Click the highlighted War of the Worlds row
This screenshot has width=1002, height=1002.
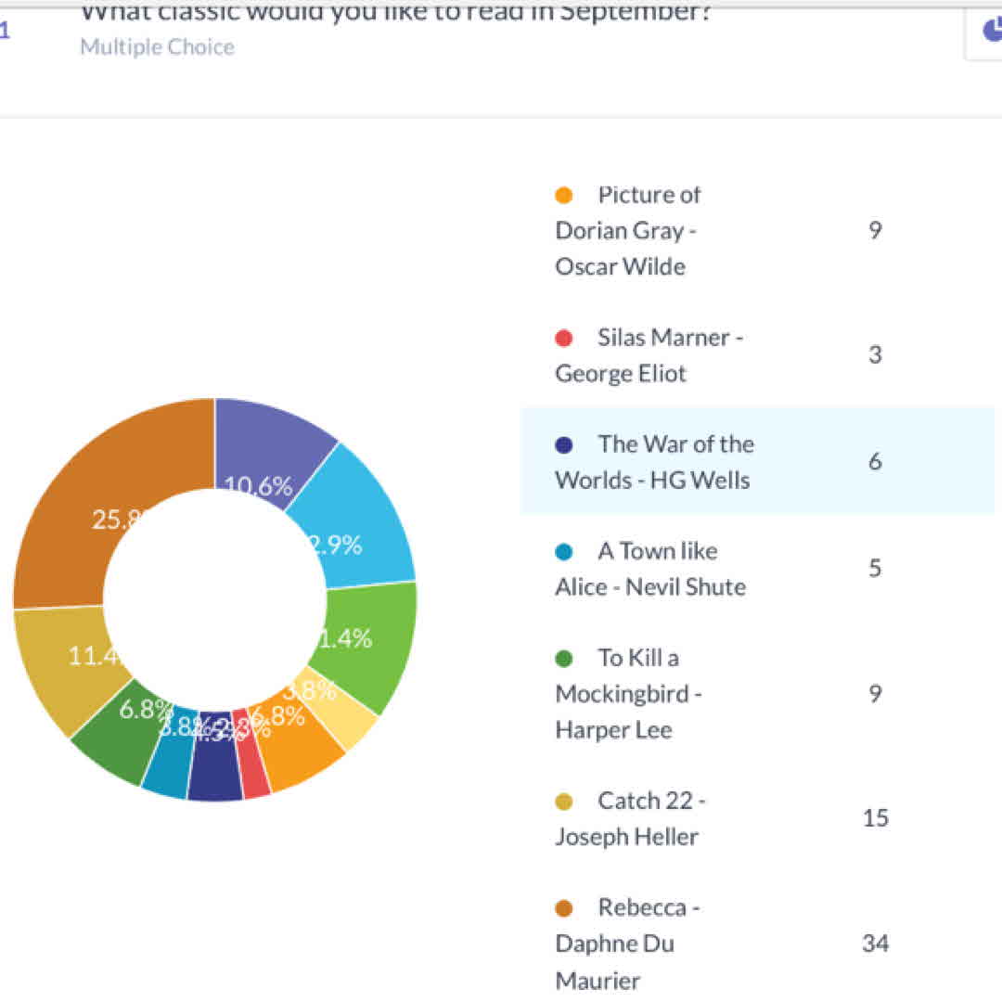(757, 460)
